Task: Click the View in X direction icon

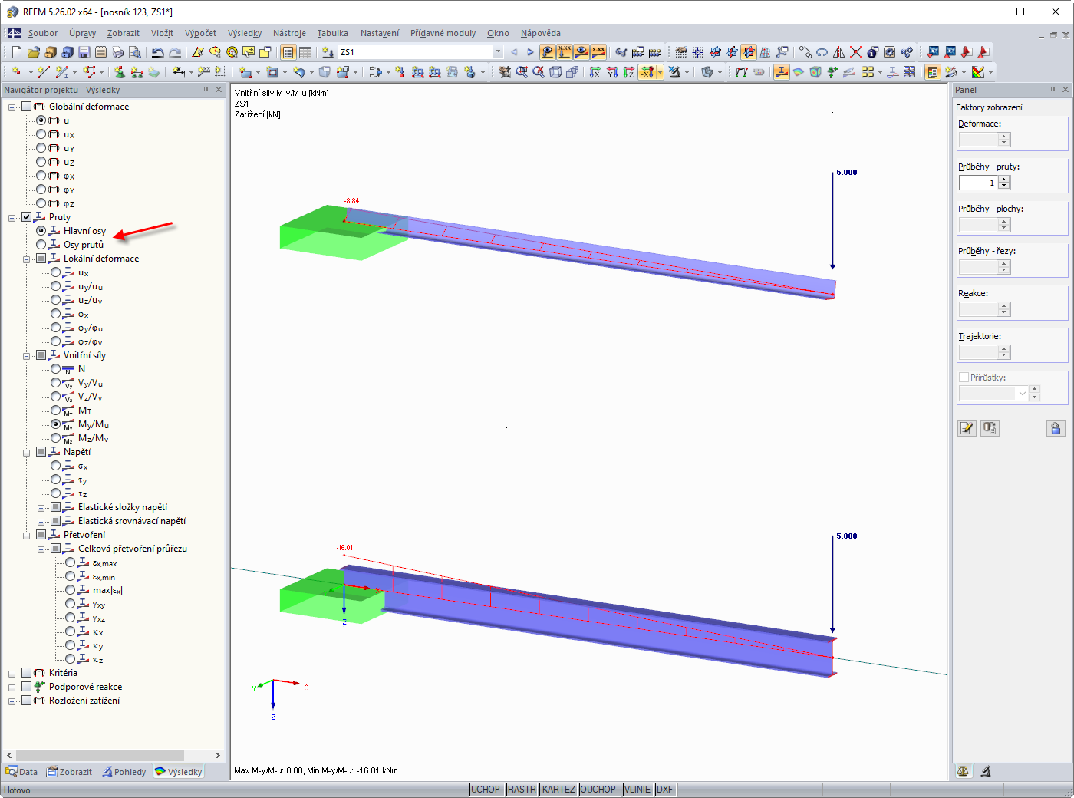Action: coord(595,72)
